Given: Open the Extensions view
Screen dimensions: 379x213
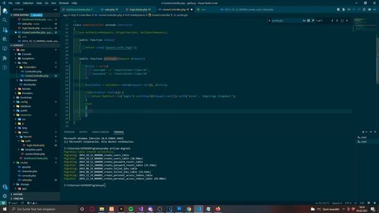Looking at the screenshot, I should (x=5, y=58).
